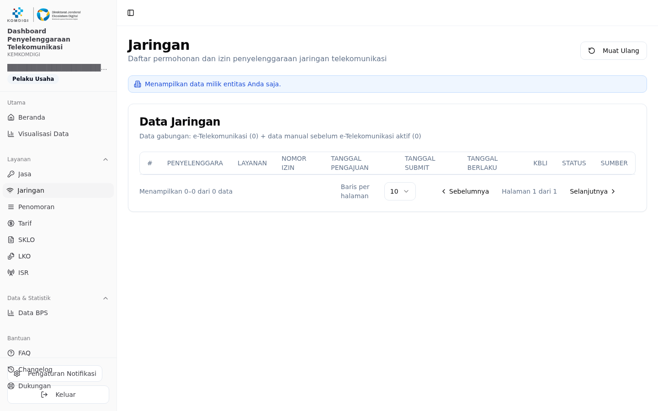Open the FAQ help page
Screen dimensions: 658x411
pyautogui.click(x=58, y=353)
